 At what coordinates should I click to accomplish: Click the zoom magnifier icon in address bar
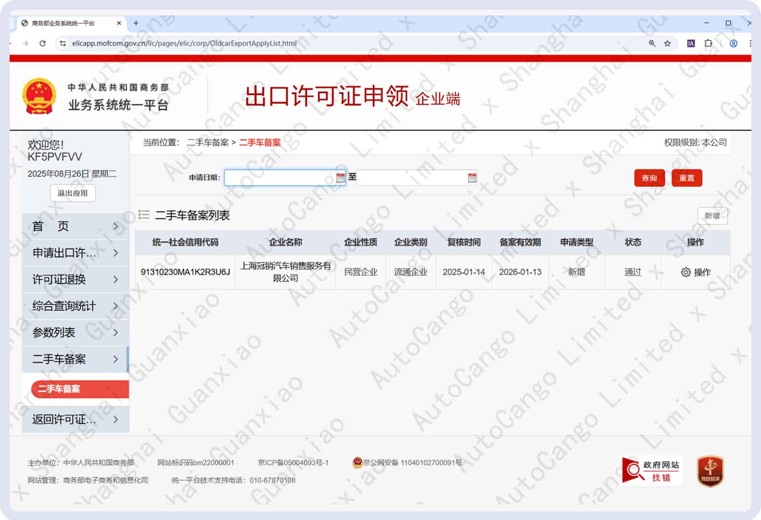point(652,43)
